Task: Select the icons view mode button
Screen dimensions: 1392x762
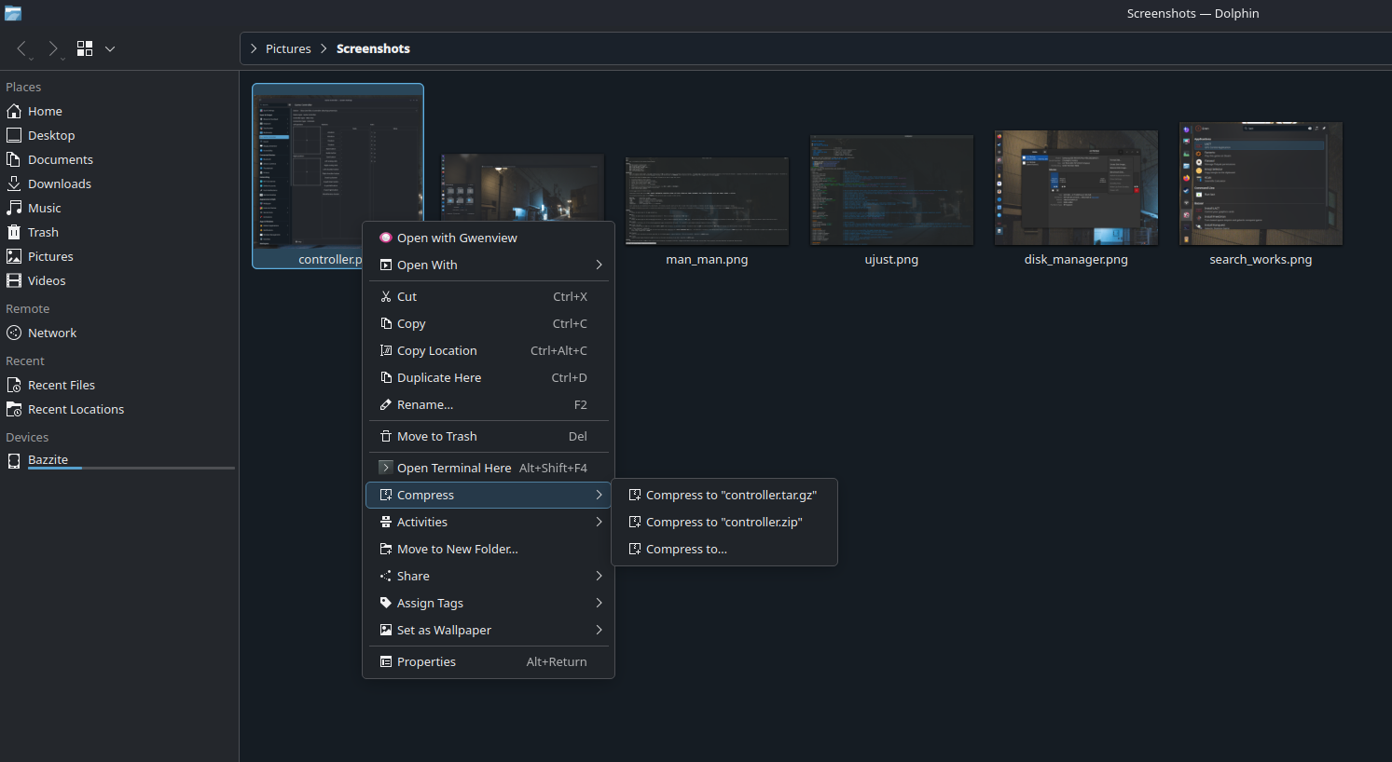Action: tap(85, 48)
